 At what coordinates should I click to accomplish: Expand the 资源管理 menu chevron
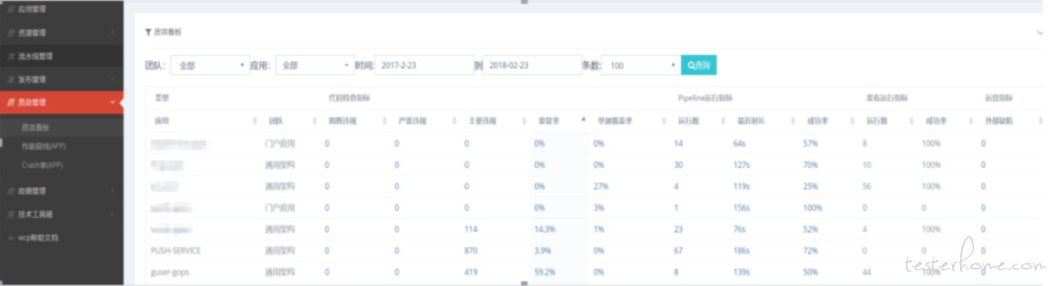[x=112, y=33]
